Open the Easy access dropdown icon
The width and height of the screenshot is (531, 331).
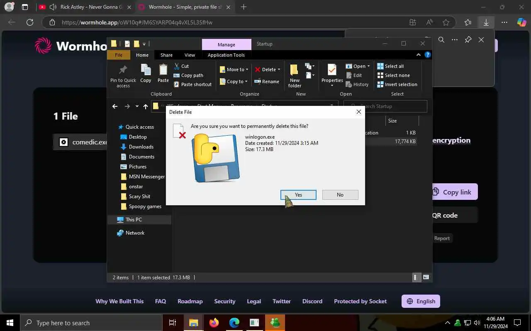pos(309,75)
